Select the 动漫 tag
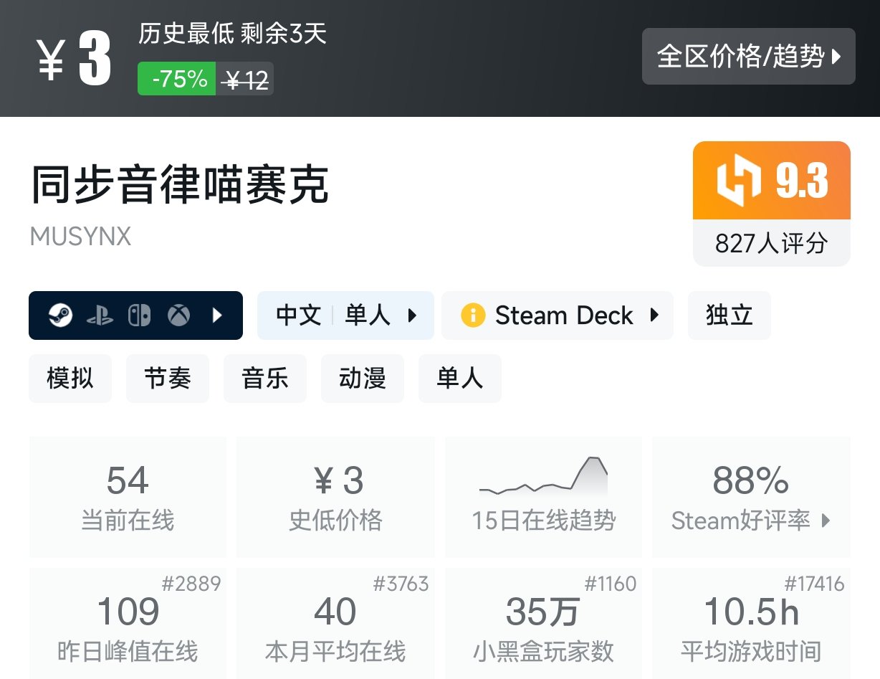 point(363,378)
